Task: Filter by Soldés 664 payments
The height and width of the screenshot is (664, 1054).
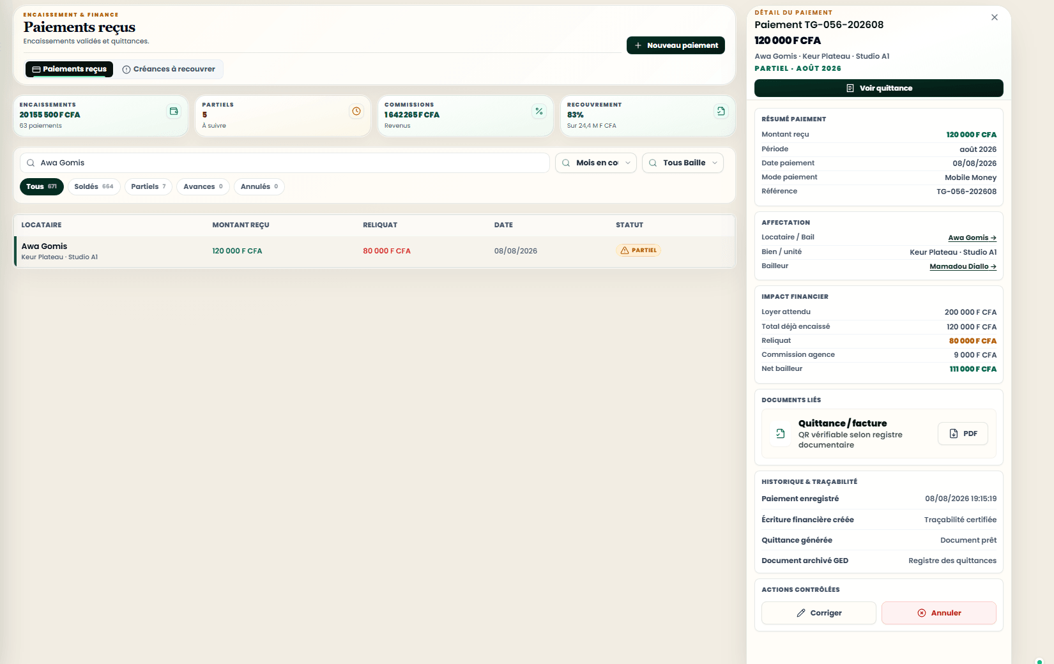Action: pos(94,186)
